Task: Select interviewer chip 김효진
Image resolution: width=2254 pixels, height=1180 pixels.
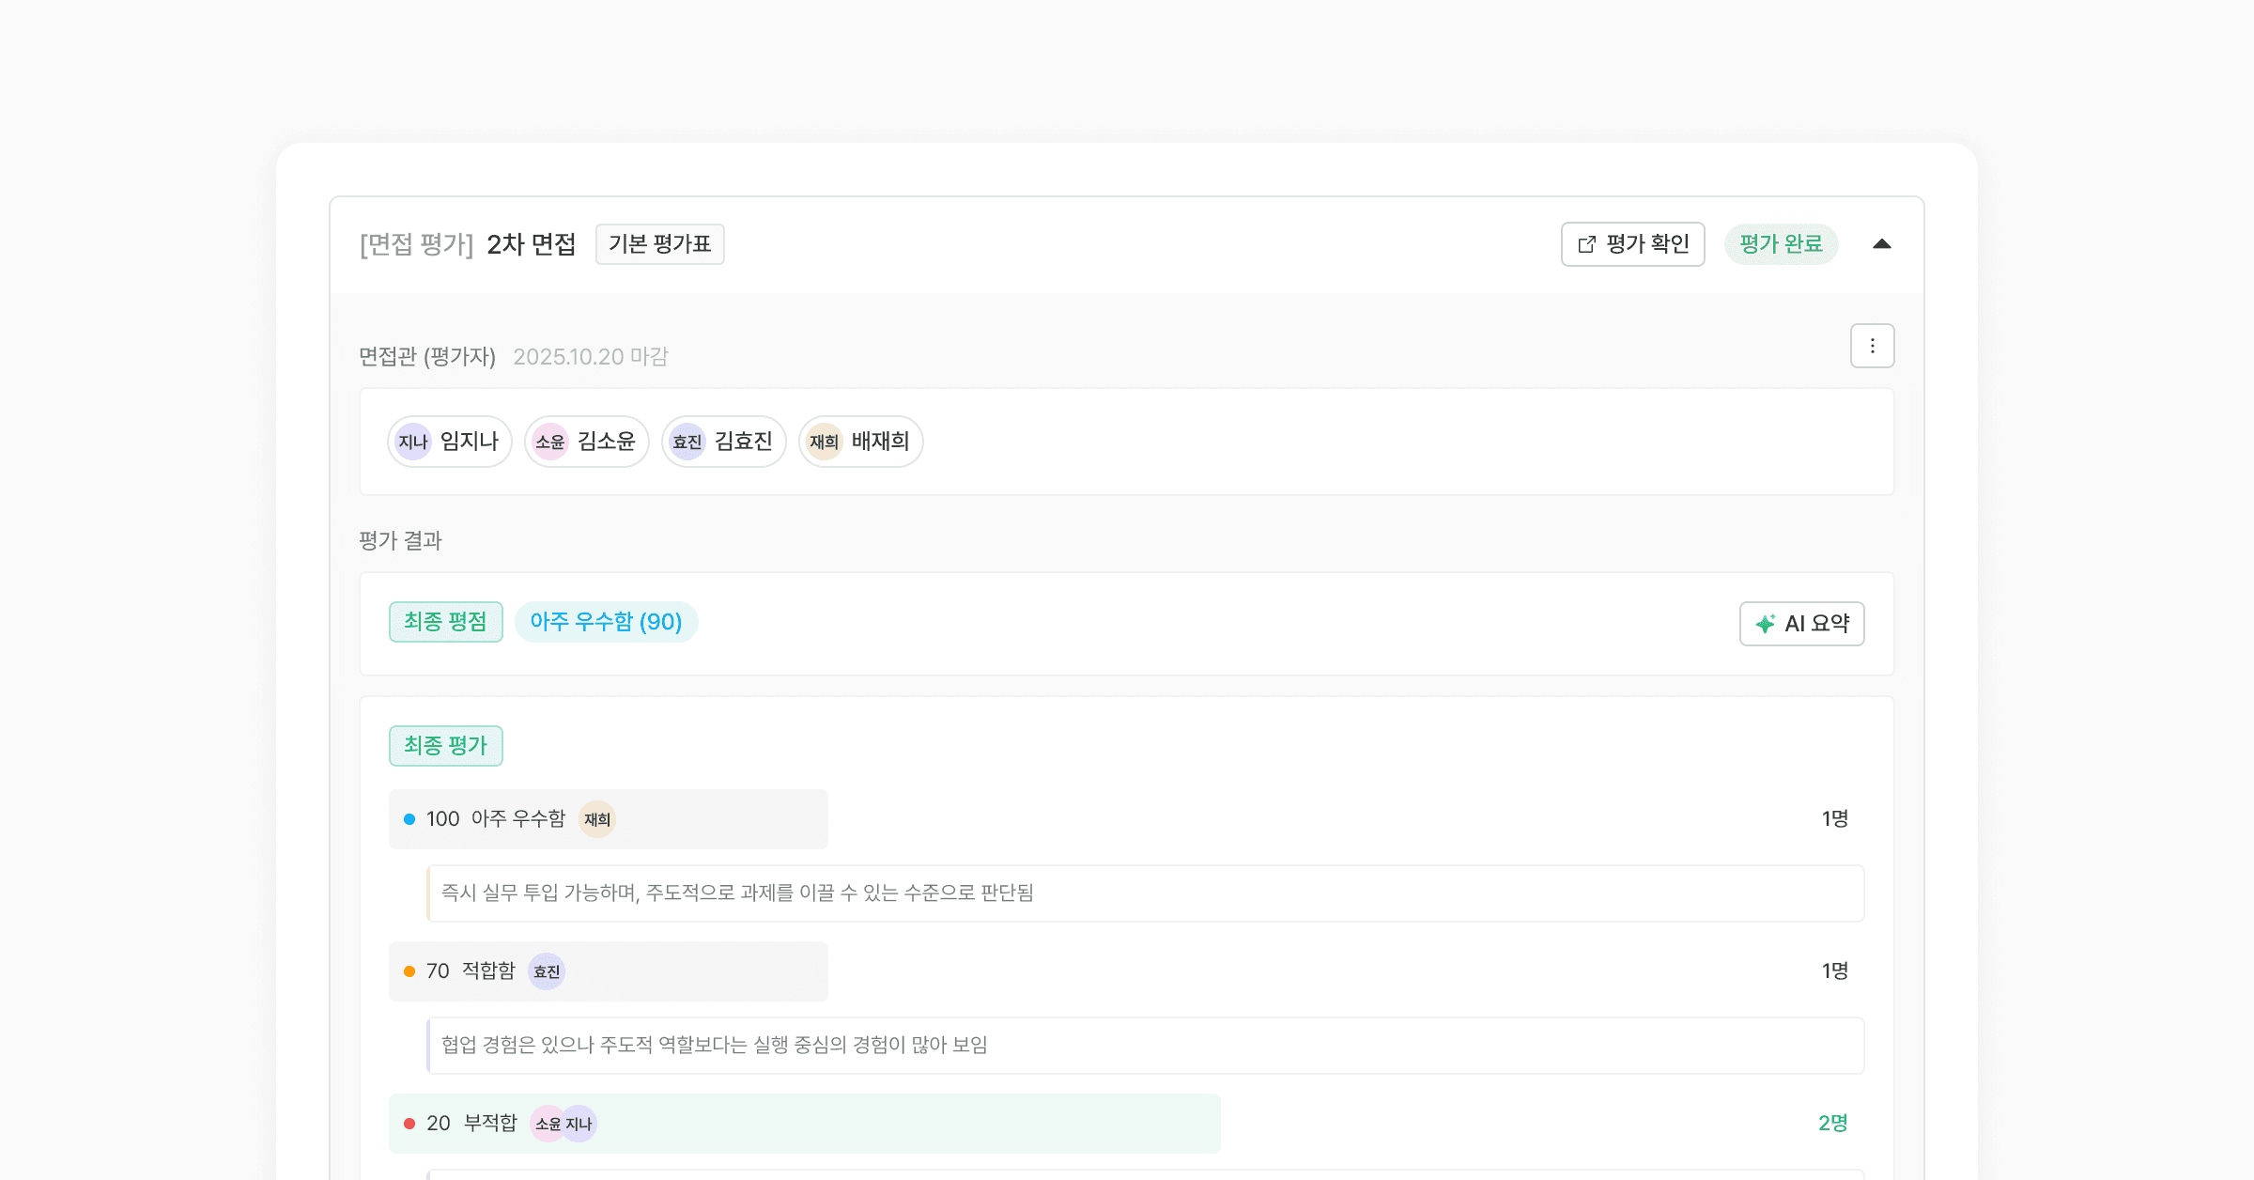Action: point(723,442)
